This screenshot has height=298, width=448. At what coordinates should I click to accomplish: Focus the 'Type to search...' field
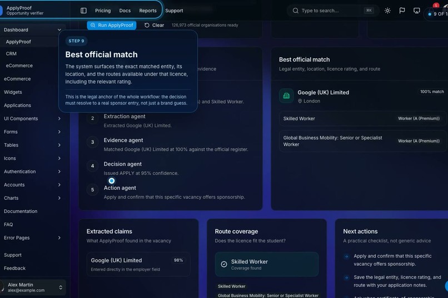tap(333, 11)
